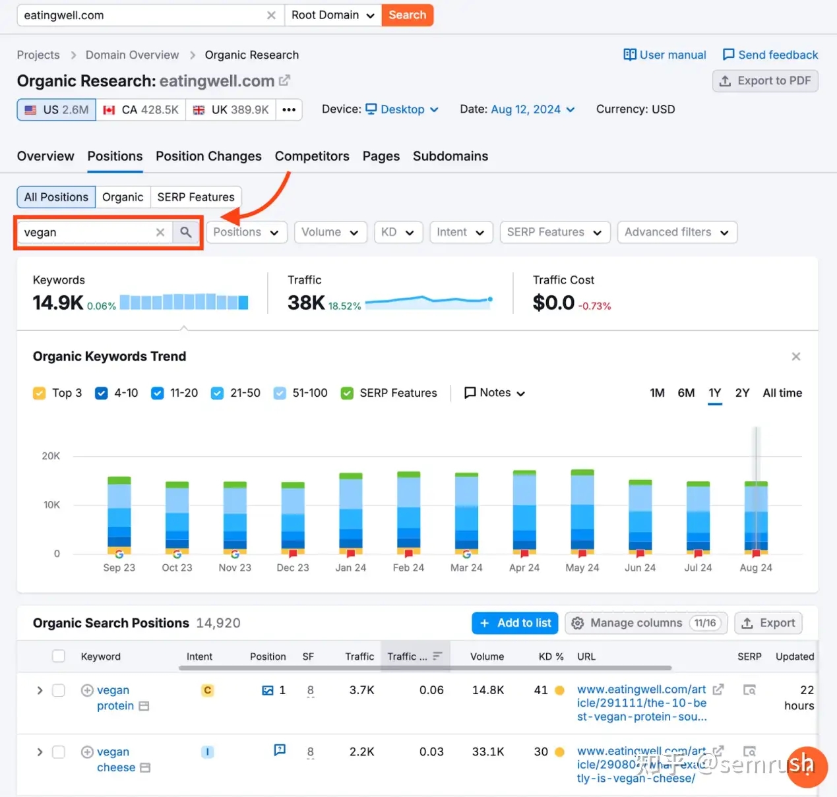Close the Organic Keywords Trend panel
The height and width of the screenshot is (797, 837).
tap(795, 357)
